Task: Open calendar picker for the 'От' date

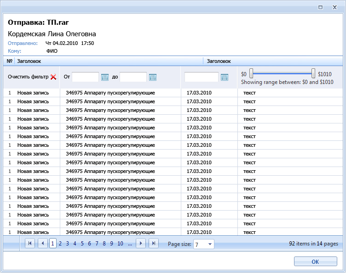Action: tap(105, 77)
